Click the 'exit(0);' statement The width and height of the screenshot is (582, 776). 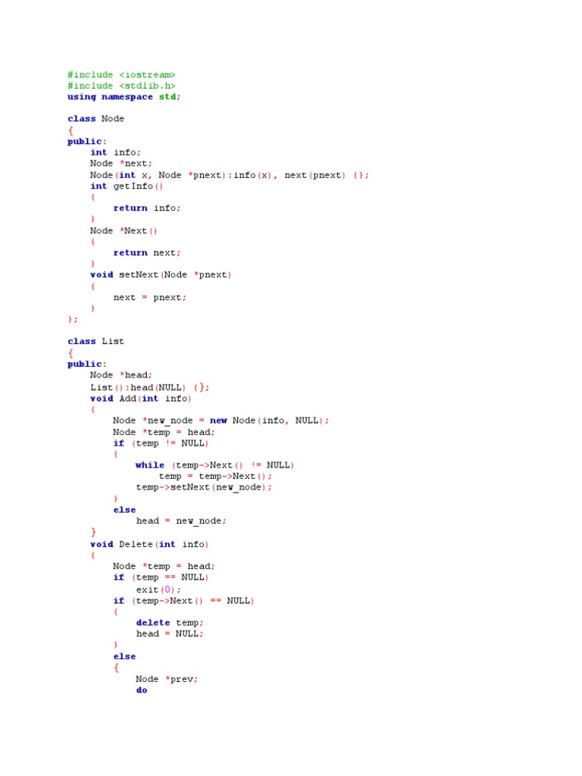coord(158,590)
